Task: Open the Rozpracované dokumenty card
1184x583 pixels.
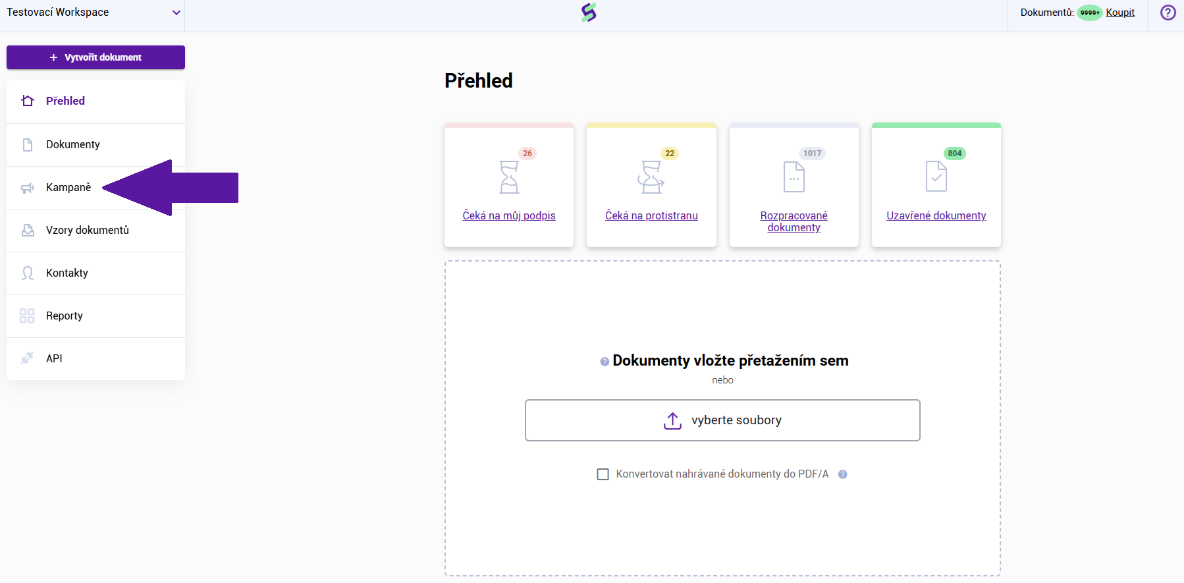Action: [794, 221]
